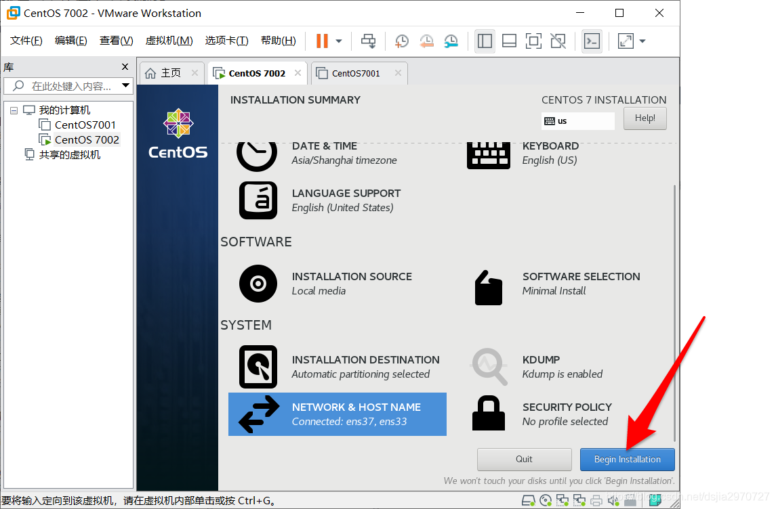Collapse the 我的计算机 tree node
776x509 pixels.
14,111
